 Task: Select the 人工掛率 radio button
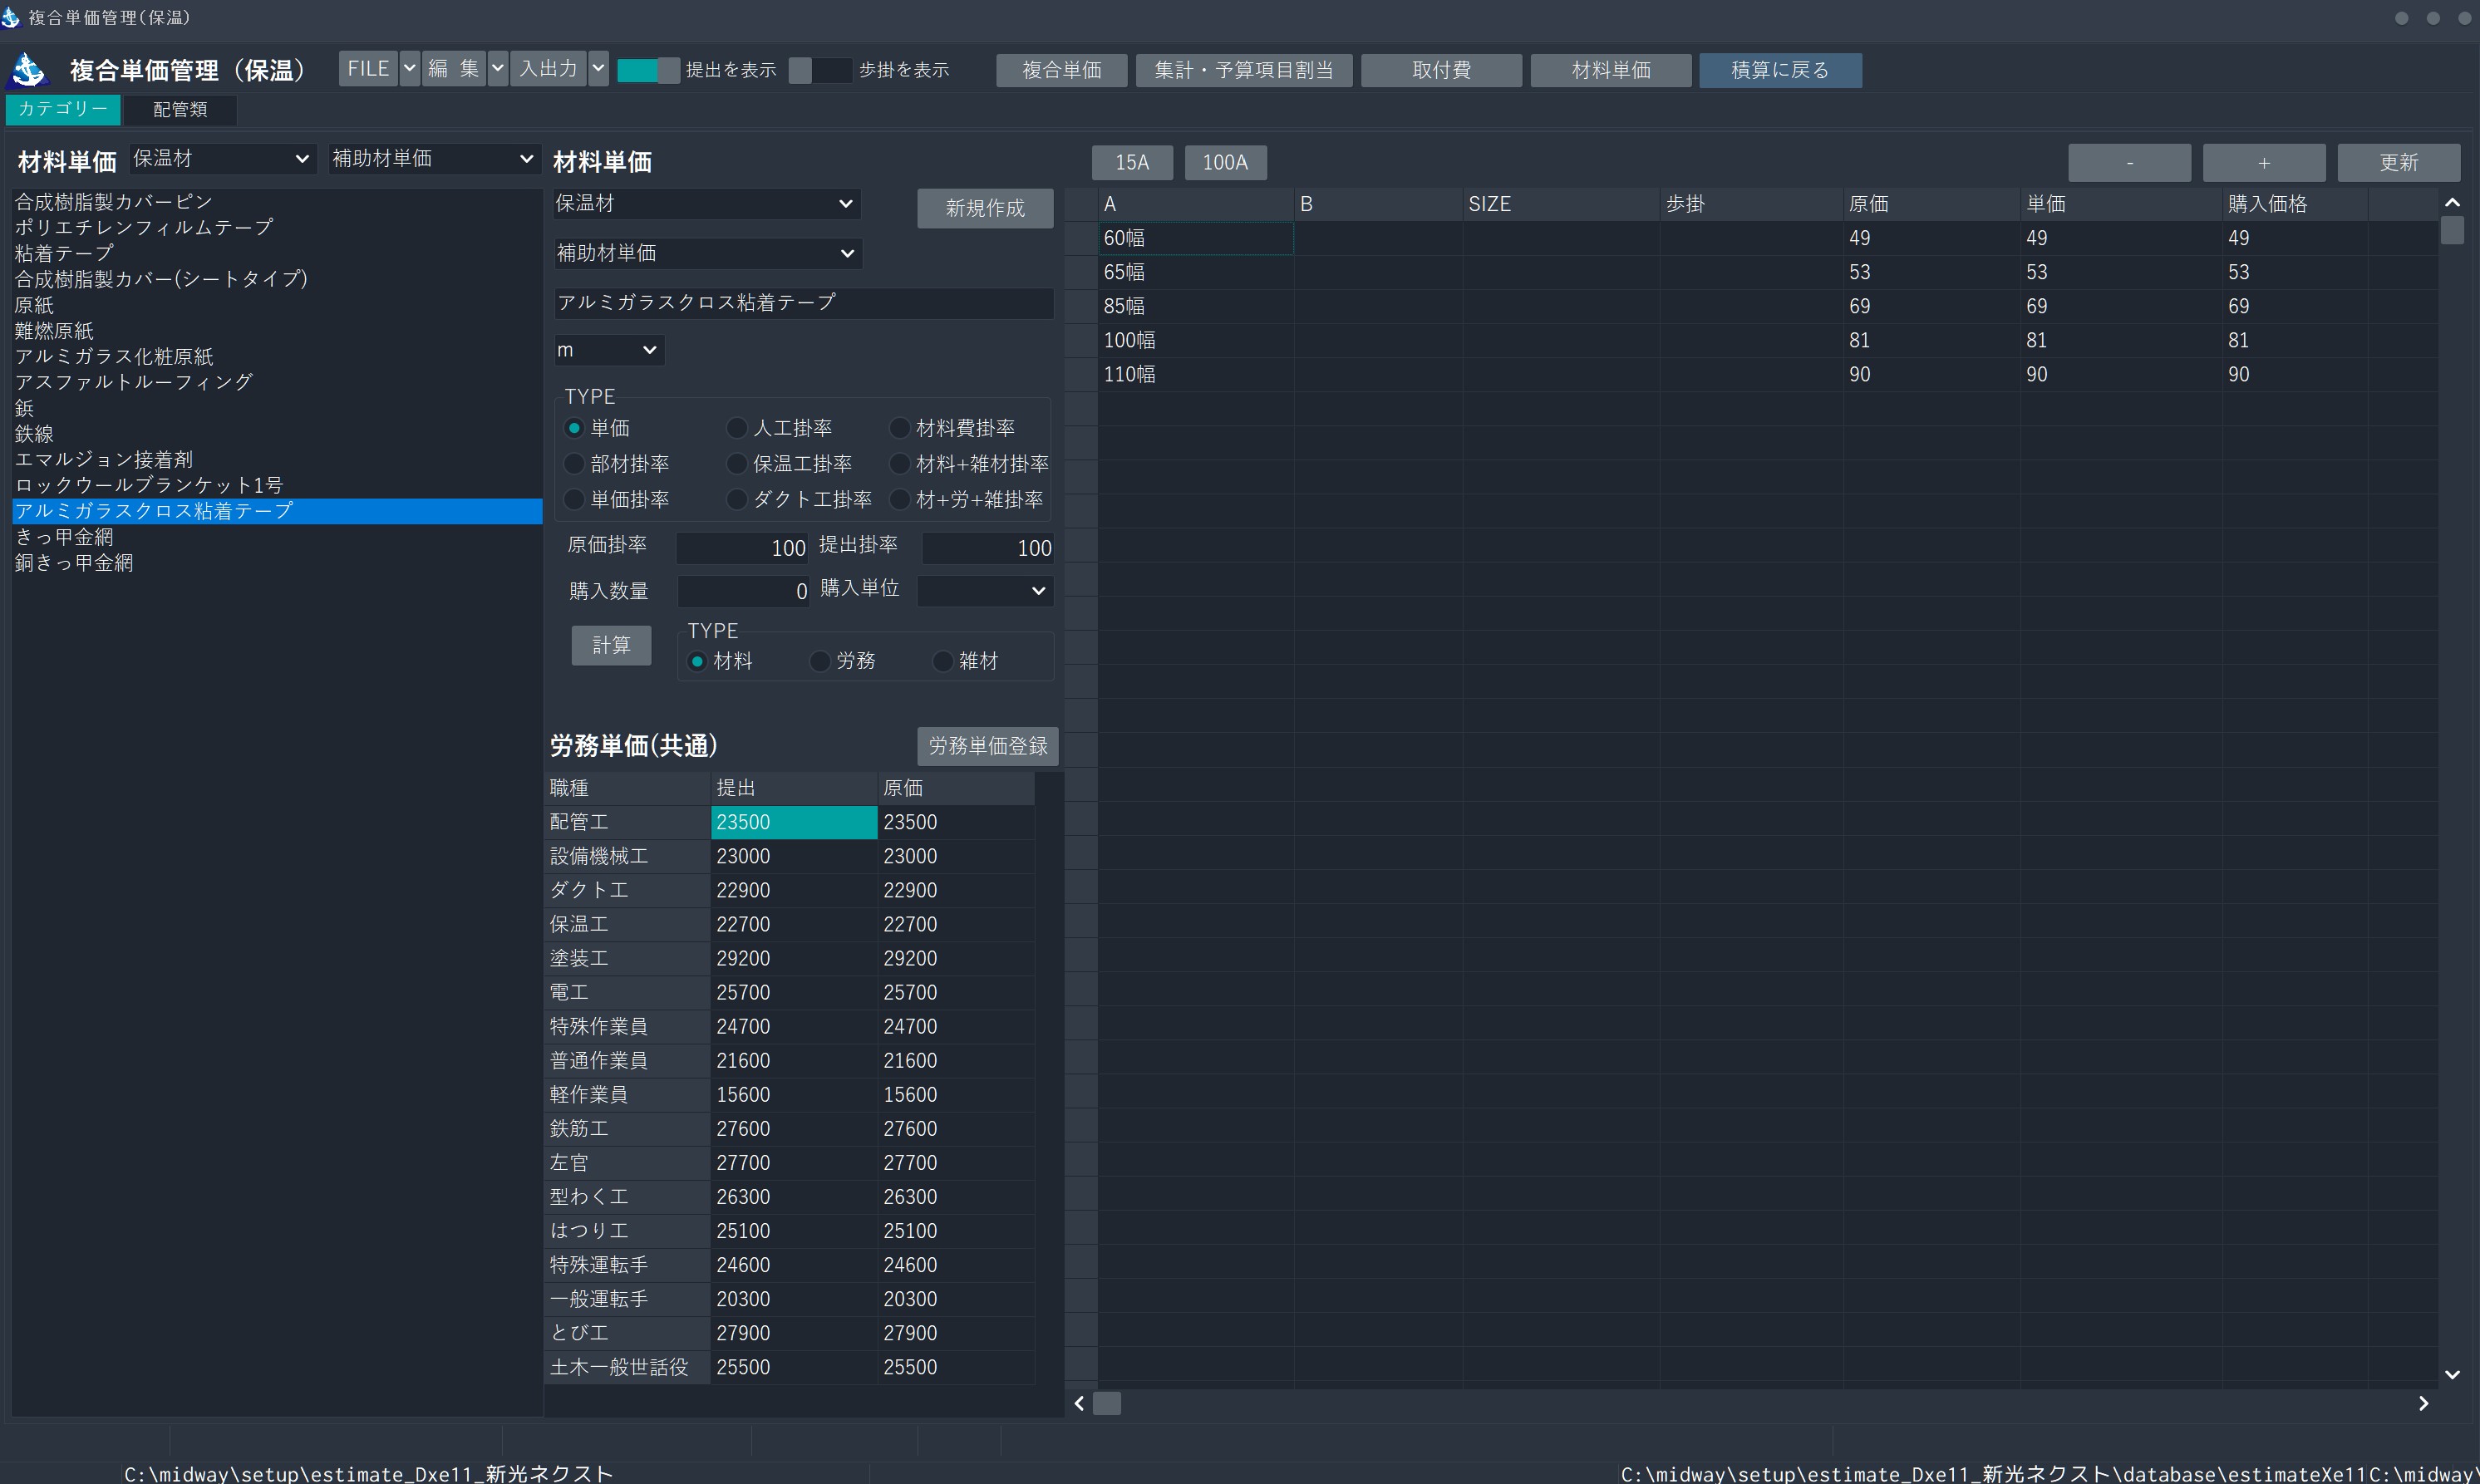737,428
